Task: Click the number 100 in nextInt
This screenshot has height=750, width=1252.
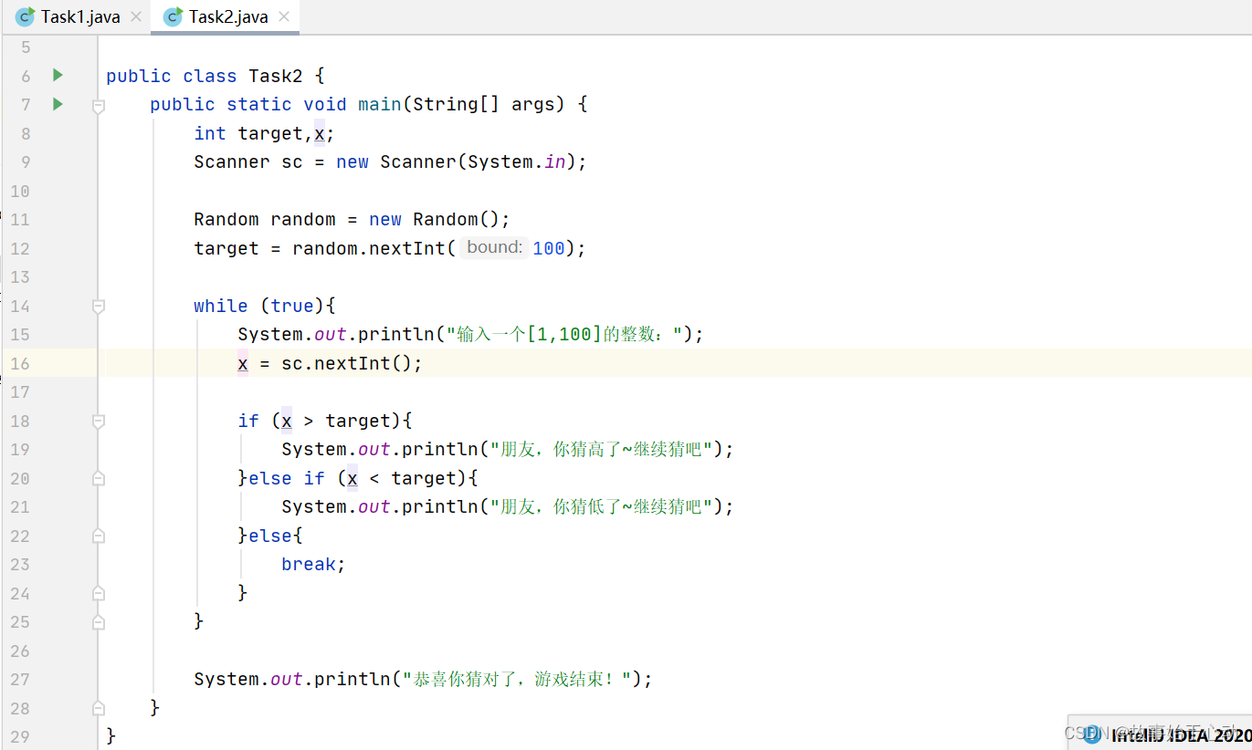Action: point(549,248)
